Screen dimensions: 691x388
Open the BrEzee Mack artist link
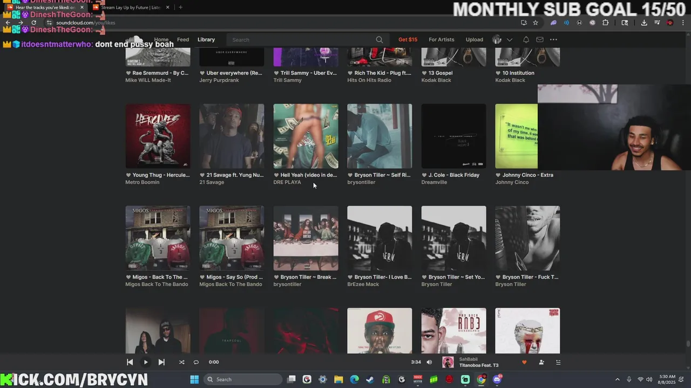tap(363, 284)
